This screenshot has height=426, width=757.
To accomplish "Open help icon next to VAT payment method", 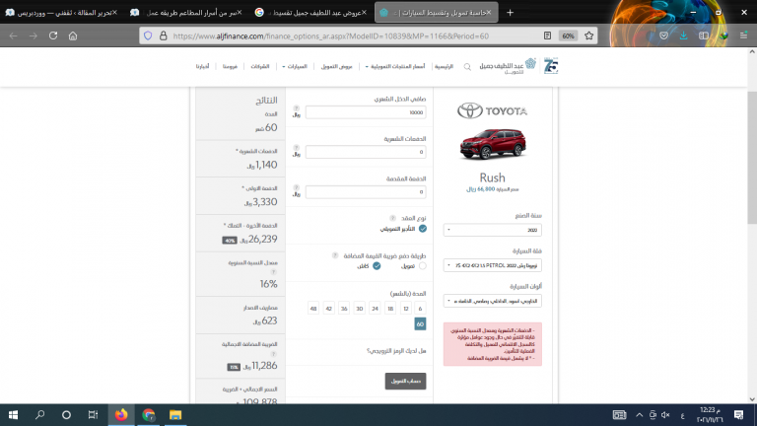I will pos(335,255).
